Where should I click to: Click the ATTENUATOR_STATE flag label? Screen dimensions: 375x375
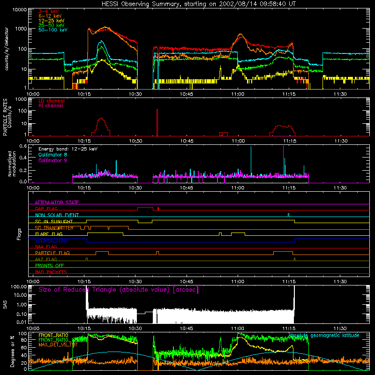[57, 202]
